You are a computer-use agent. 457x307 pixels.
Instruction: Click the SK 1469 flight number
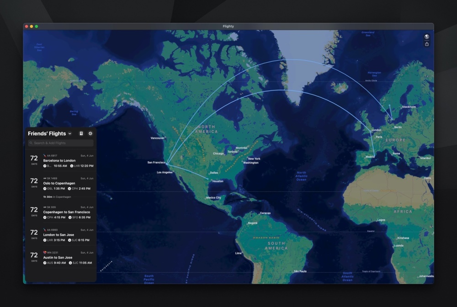point(52,178)
